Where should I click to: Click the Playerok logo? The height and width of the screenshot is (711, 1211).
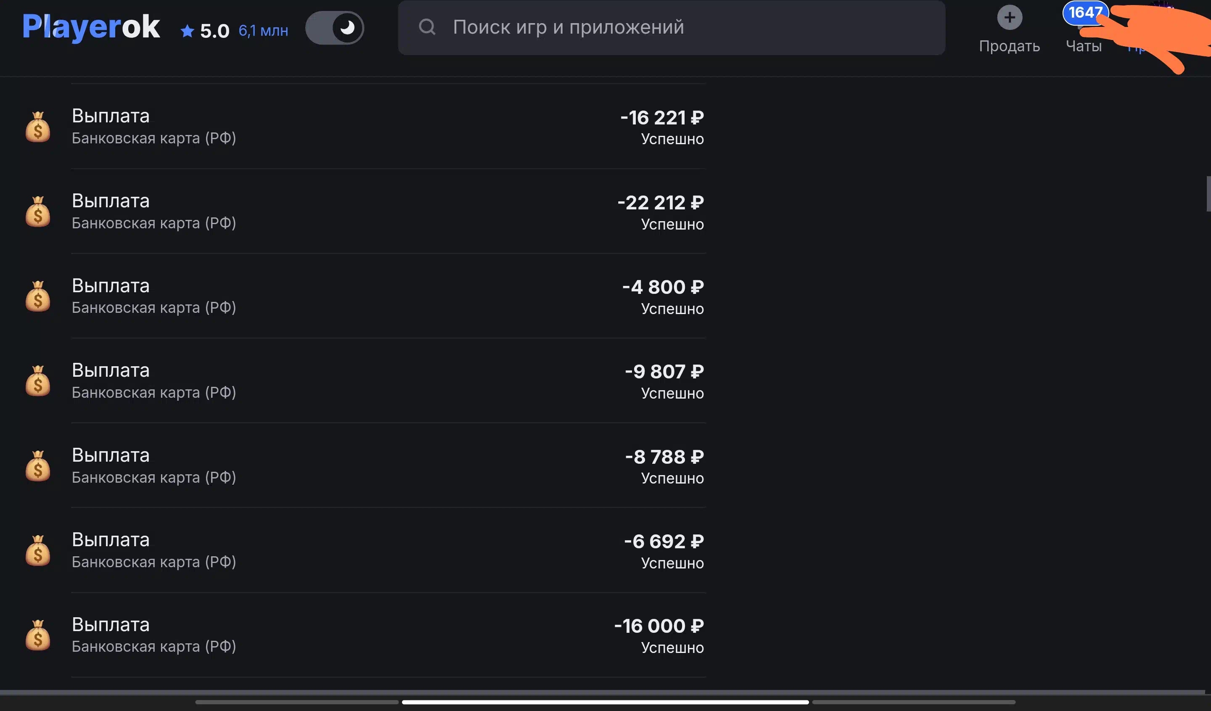91,26
